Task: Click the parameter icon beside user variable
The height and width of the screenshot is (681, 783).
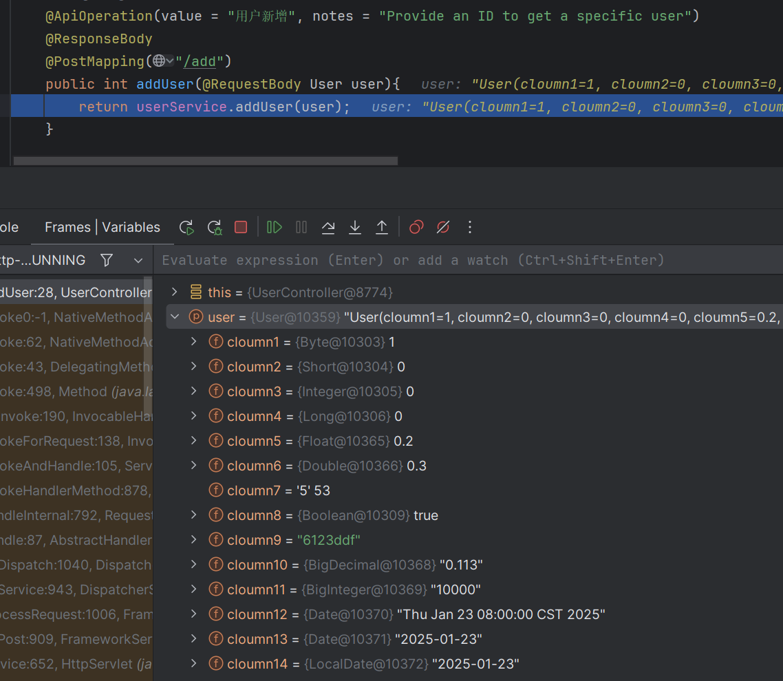Action: tap(196, 316)
